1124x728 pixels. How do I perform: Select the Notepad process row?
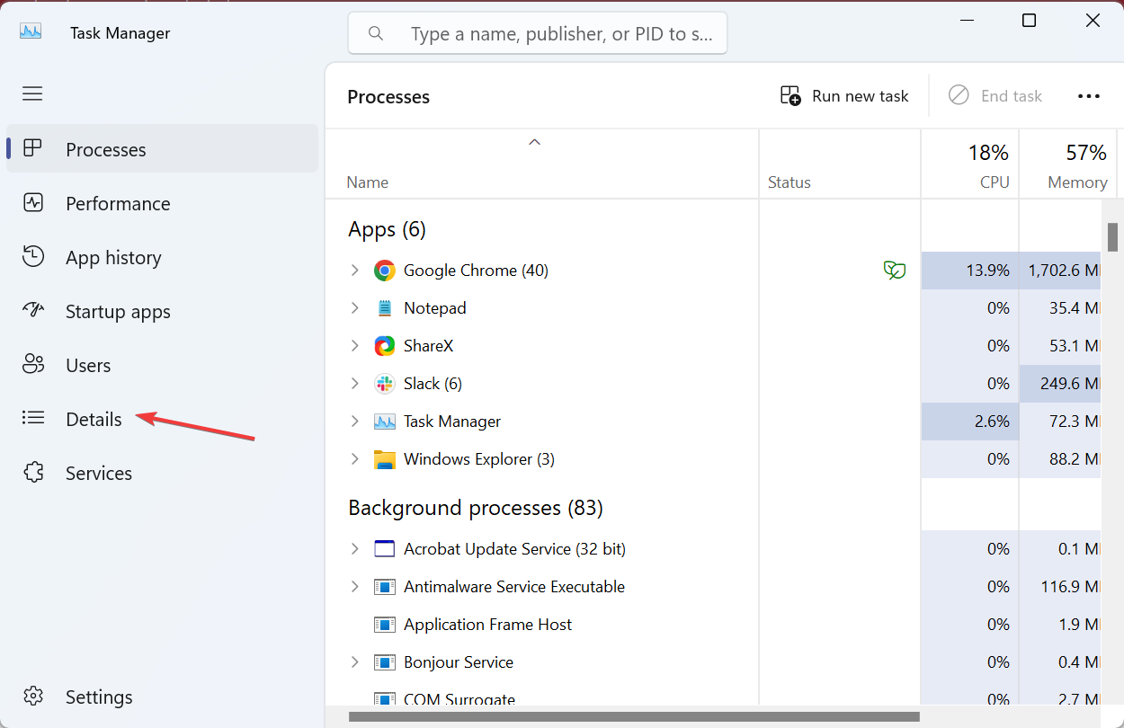coord(435,307)
